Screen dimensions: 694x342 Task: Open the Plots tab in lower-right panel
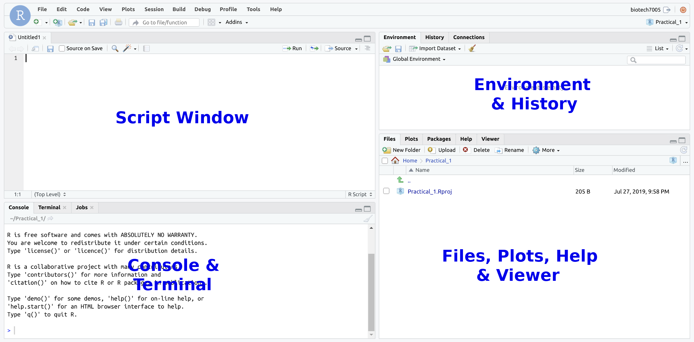click(411, 139)
